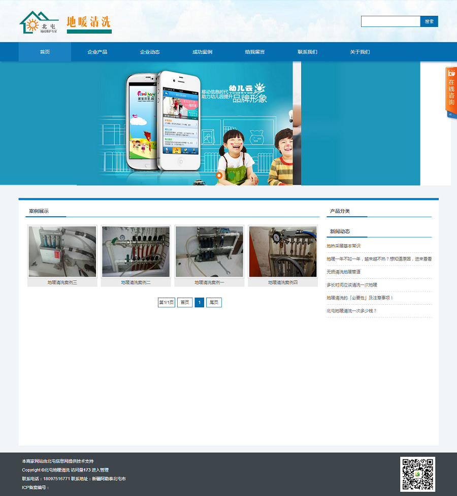Click page number 1 in pagination
Viewport: 457px width, 496px height.
click(199, 303)
